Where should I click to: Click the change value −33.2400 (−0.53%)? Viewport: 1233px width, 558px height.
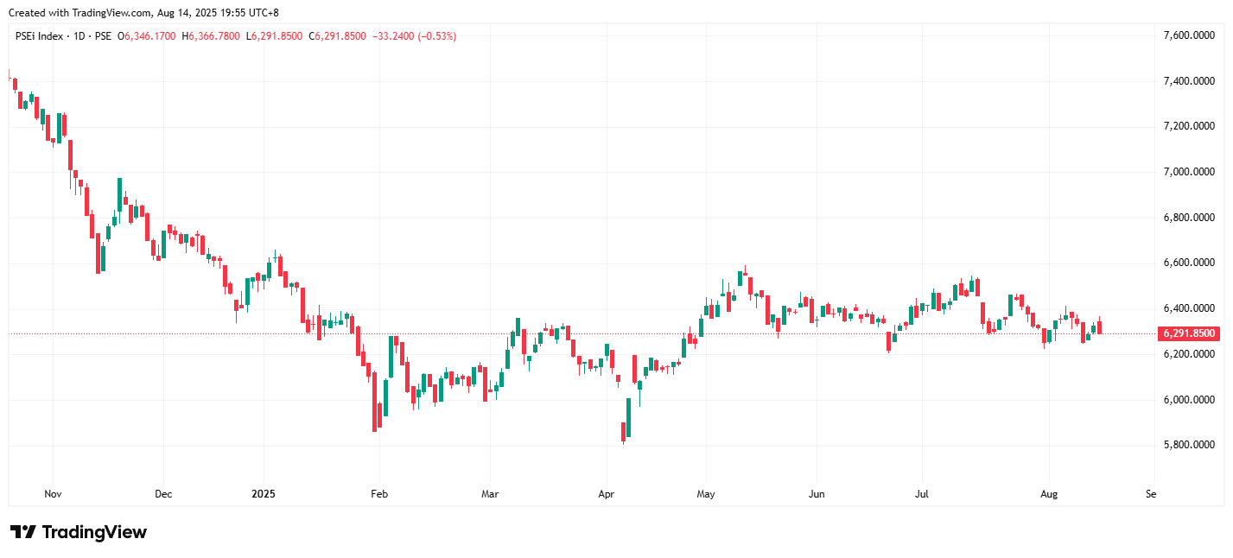(x=414, y=36)
